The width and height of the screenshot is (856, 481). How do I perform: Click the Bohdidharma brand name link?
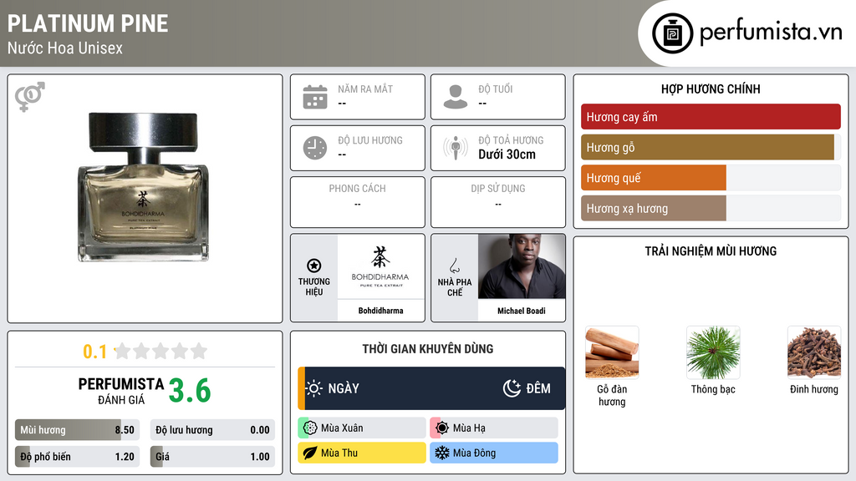coord(380,311)
